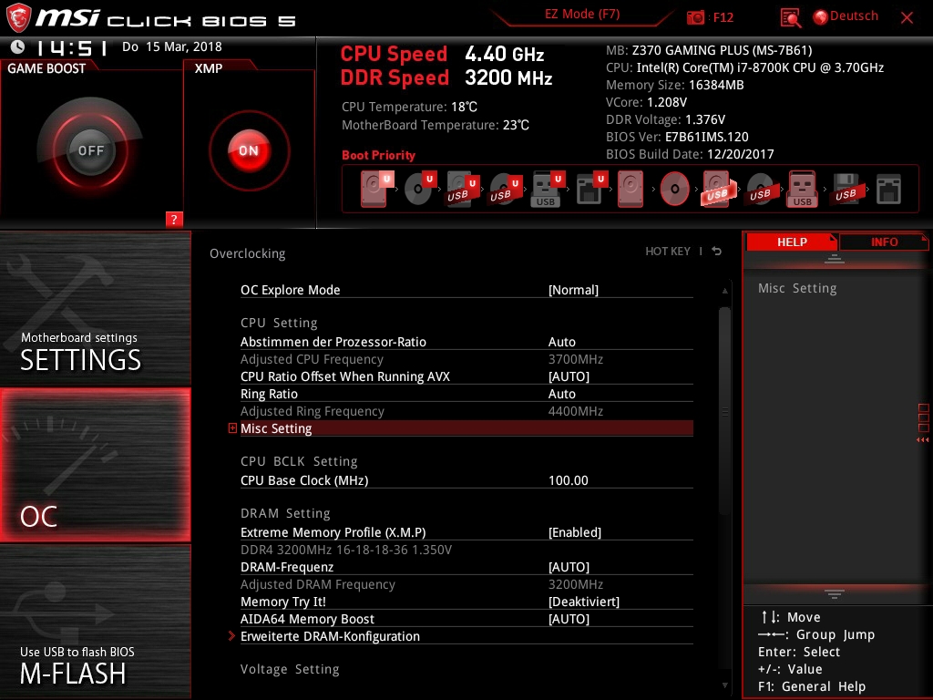933x700 pixels.
Task: Click the Deutsch language label
Action: (854, 16)
